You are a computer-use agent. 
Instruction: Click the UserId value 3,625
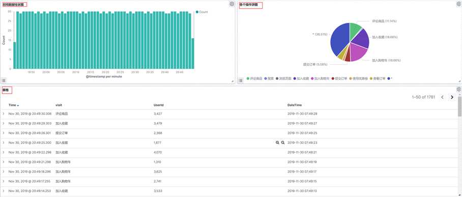(x=158, y=172)
